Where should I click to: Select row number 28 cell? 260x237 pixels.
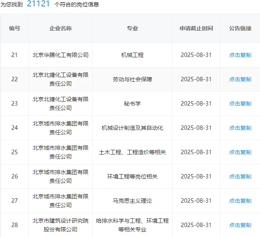pyautogui.click(x=15, y=225)
